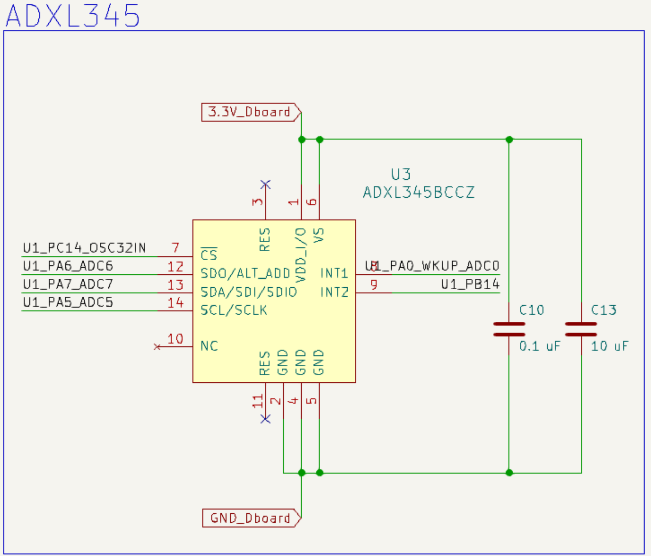Click the VS pin name

319,235
